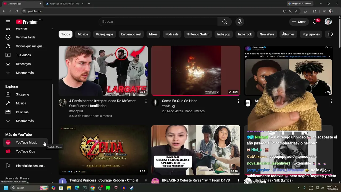Screen dimensions: 341x192
Task: Open Películas under Explorar
Action: (26, 112)
